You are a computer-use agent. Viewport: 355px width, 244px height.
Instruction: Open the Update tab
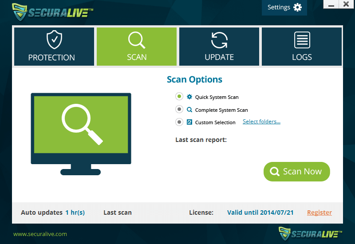(219, 47)
